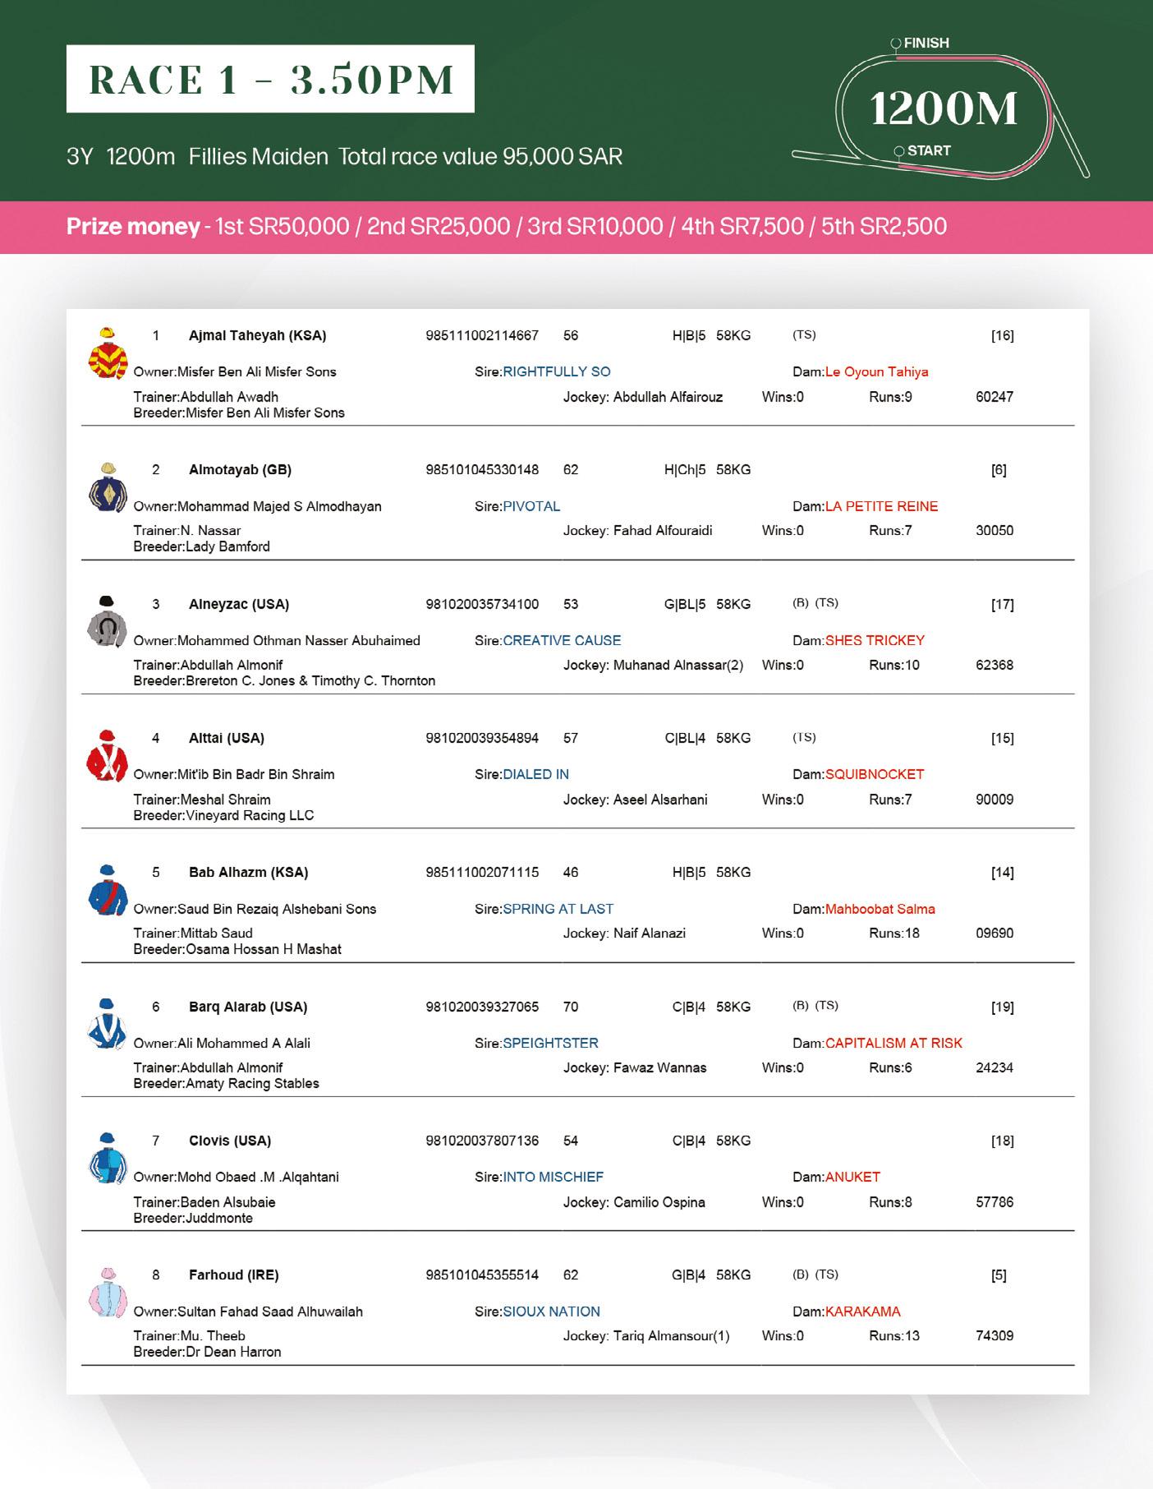Open dam link LA PETITE REINE

point(881,506)
